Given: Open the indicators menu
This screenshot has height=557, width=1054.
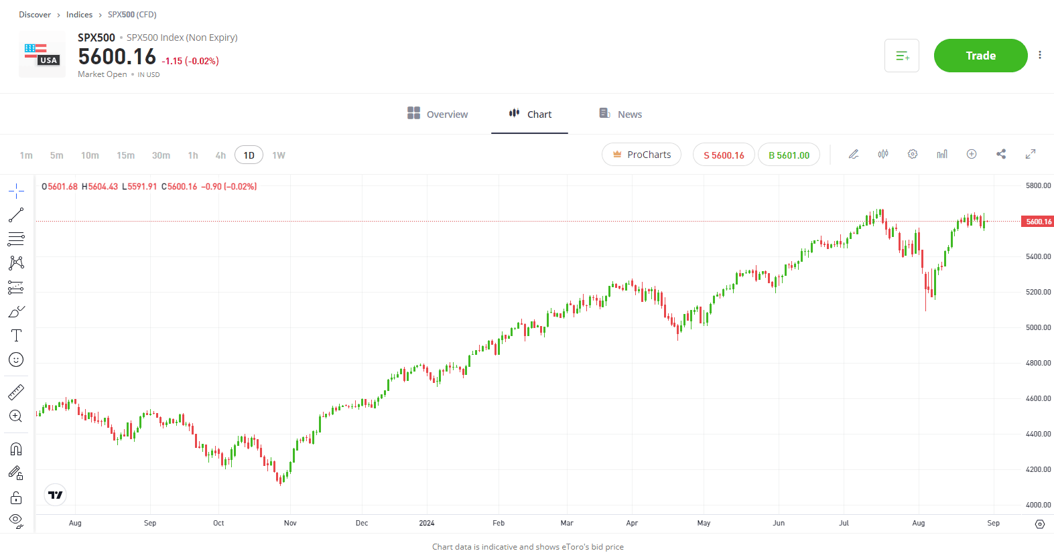Looking at the screenshot, I should 942,154.
